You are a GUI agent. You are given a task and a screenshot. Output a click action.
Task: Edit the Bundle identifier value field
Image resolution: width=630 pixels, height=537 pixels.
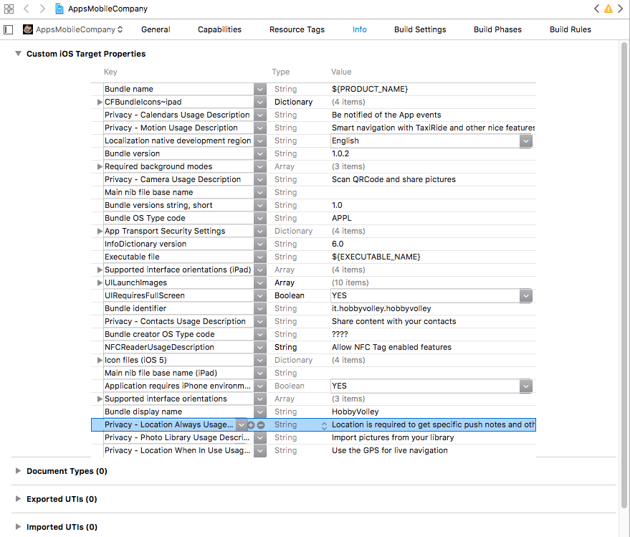pos(430,308)
